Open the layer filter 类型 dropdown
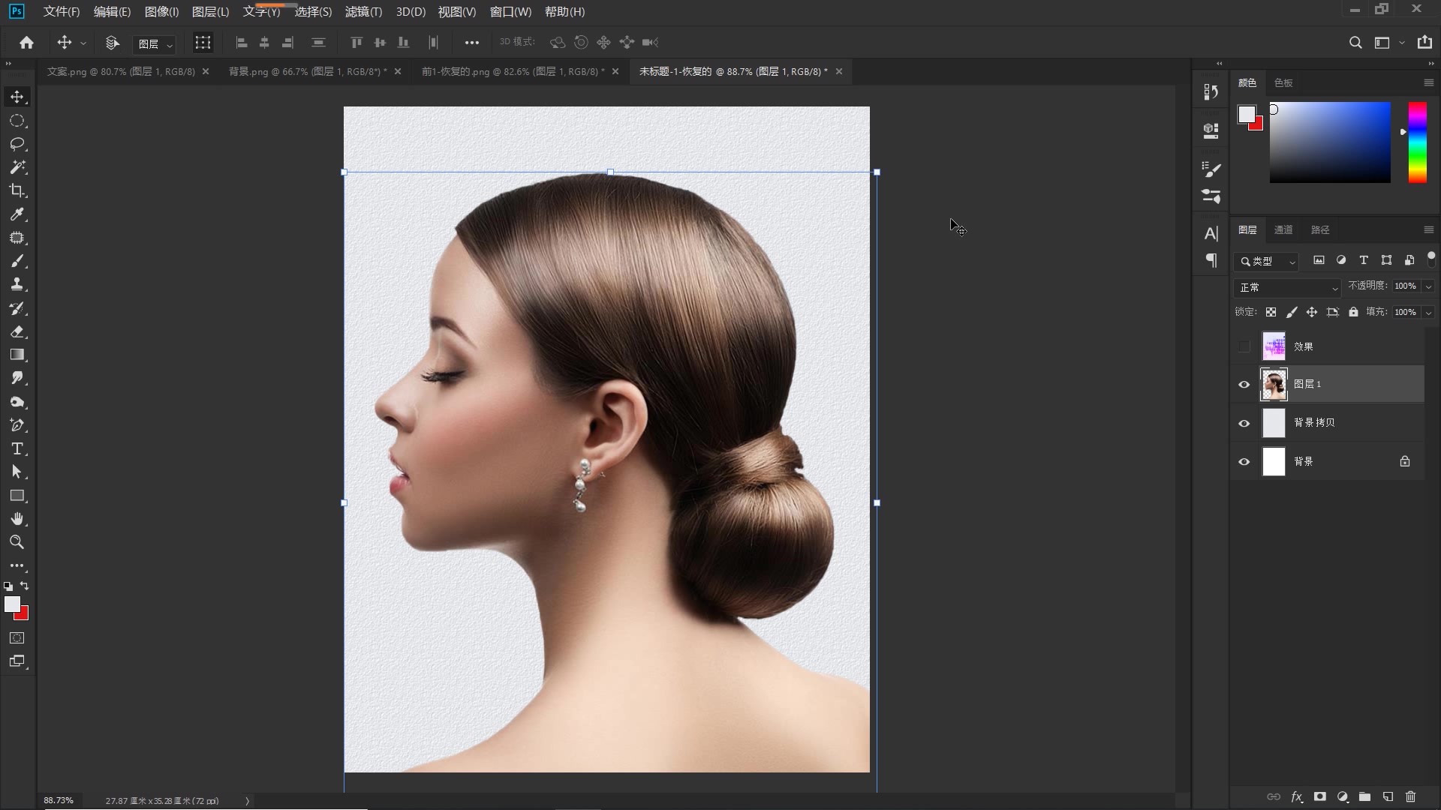1441x810 pixels. 1267,261
